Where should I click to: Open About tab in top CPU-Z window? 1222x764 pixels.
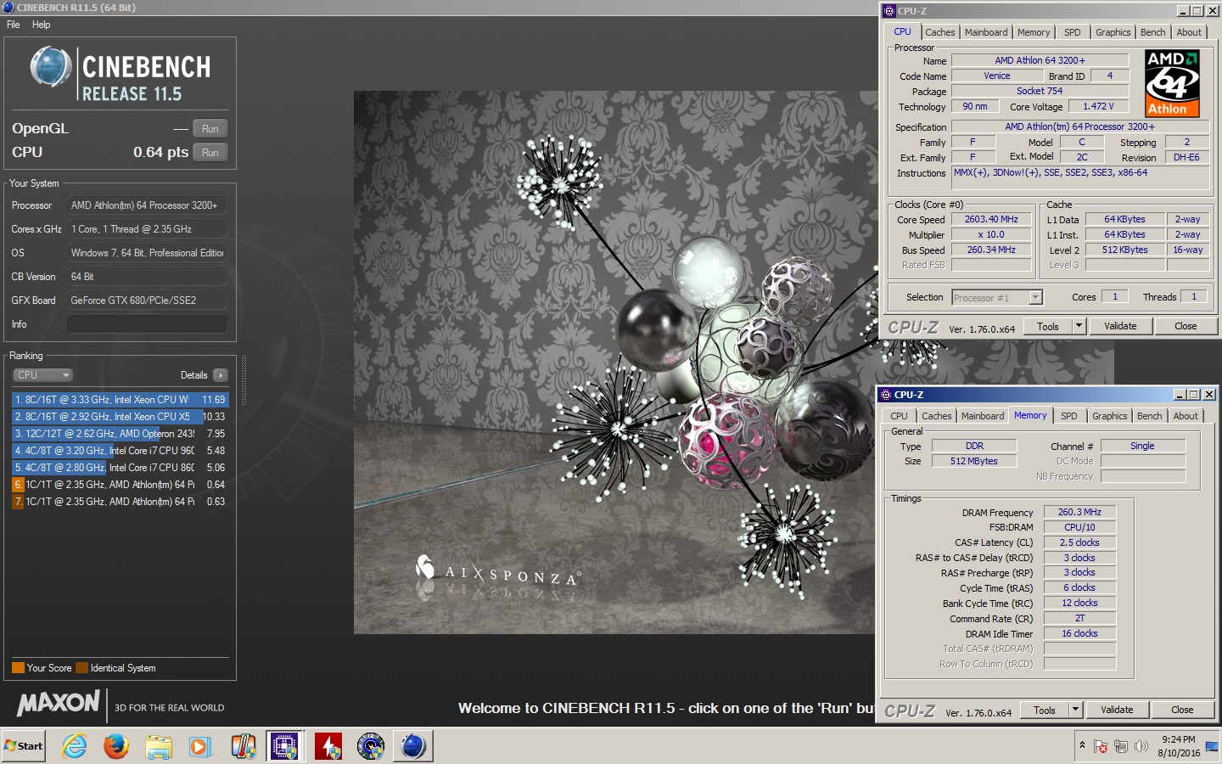click(1189, 32)
